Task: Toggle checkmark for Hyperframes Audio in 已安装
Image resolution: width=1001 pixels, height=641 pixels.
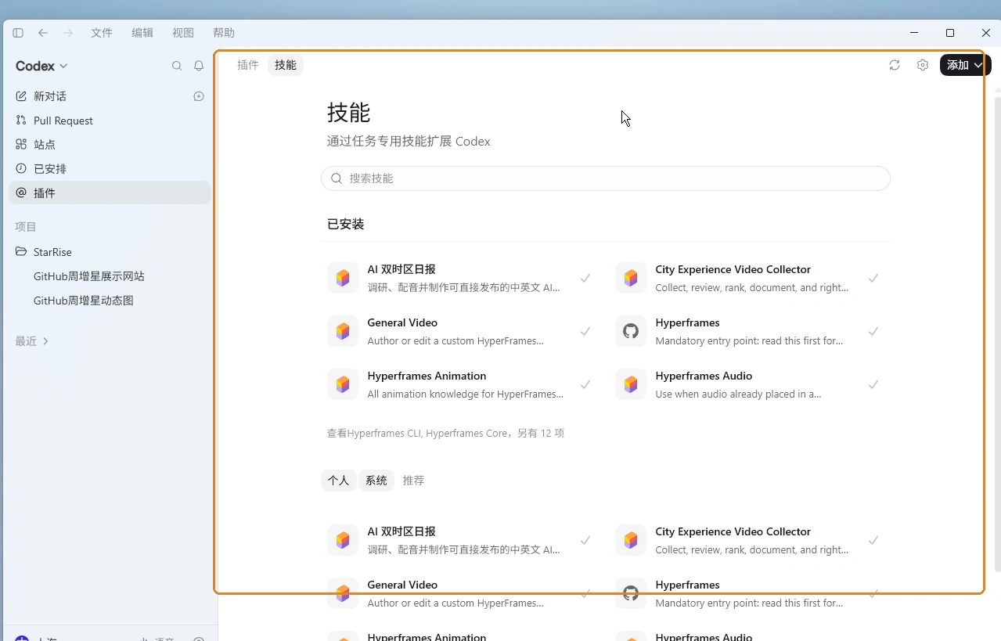Action: [x=873, y=384]
